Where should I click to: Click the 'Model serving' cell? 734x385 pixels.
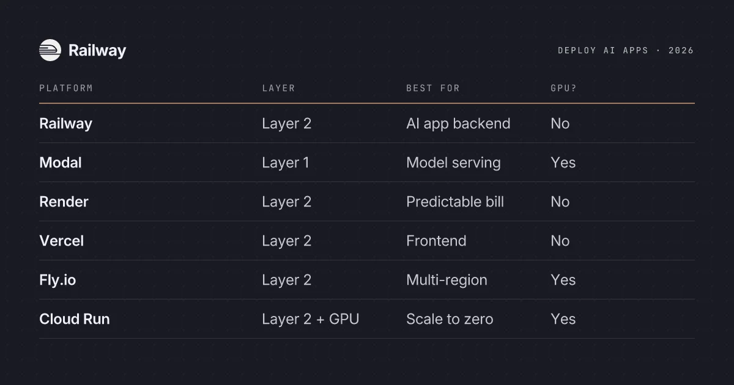click(453, 163)
